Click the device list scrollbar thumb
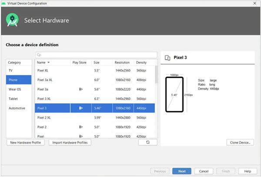This screenshot has width=261, height=177. point(156,74)
